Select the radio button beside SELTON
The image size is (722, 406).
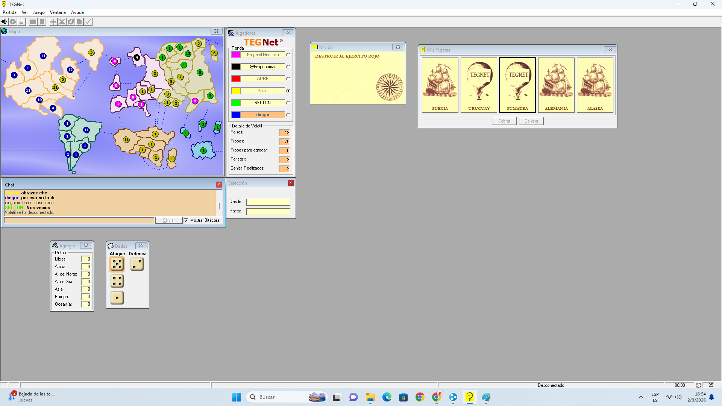(288, 103)
